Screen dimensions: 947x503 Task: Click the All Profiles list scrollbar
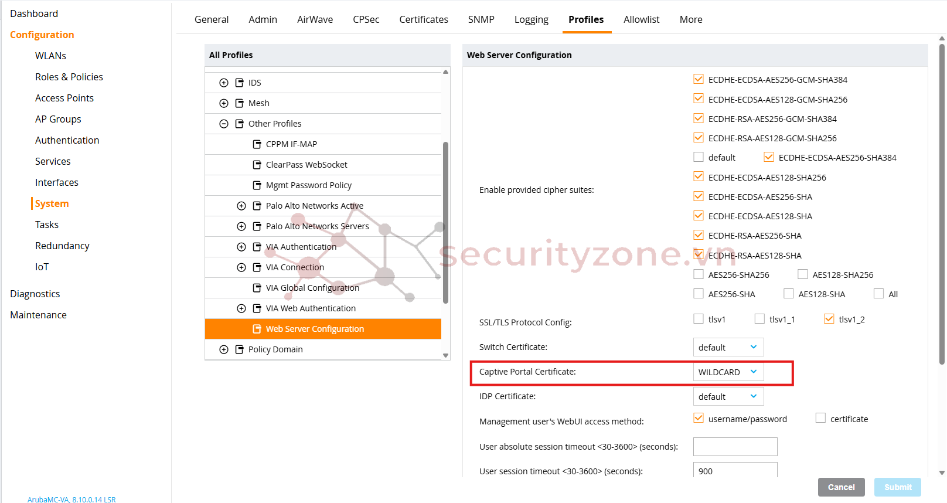pyautogui.click(x=445, y=223)
